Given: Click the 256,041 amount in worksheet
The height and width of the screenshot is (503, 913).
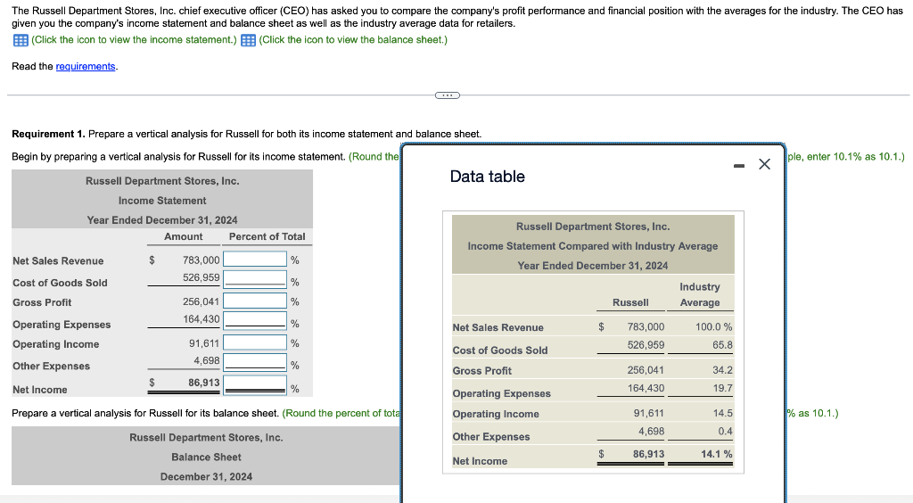Looking at the screenshot, I should 201,301.
